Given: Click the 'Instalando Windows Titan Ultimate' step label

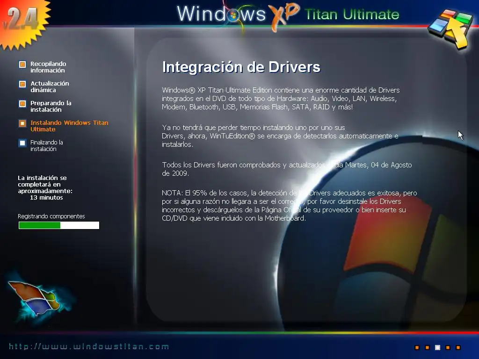Looking at the screenshot, I should (x=69, y=126).
